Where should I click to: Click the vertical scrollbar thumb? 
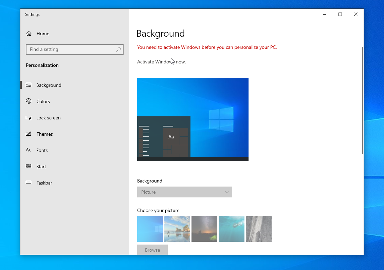click(x=363, y=100)
